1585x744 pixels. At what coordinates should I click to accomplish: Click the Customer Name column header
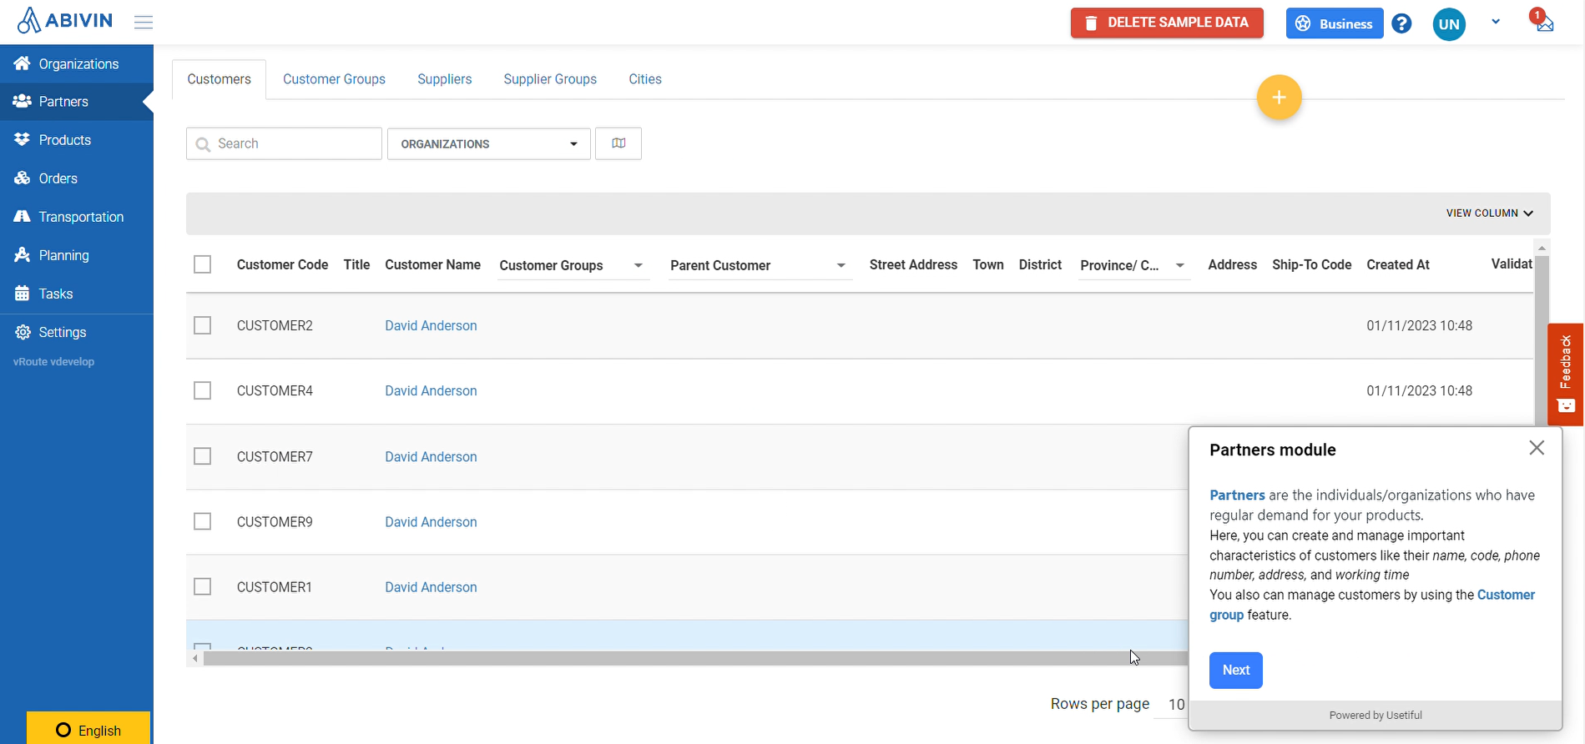[432, 264]
